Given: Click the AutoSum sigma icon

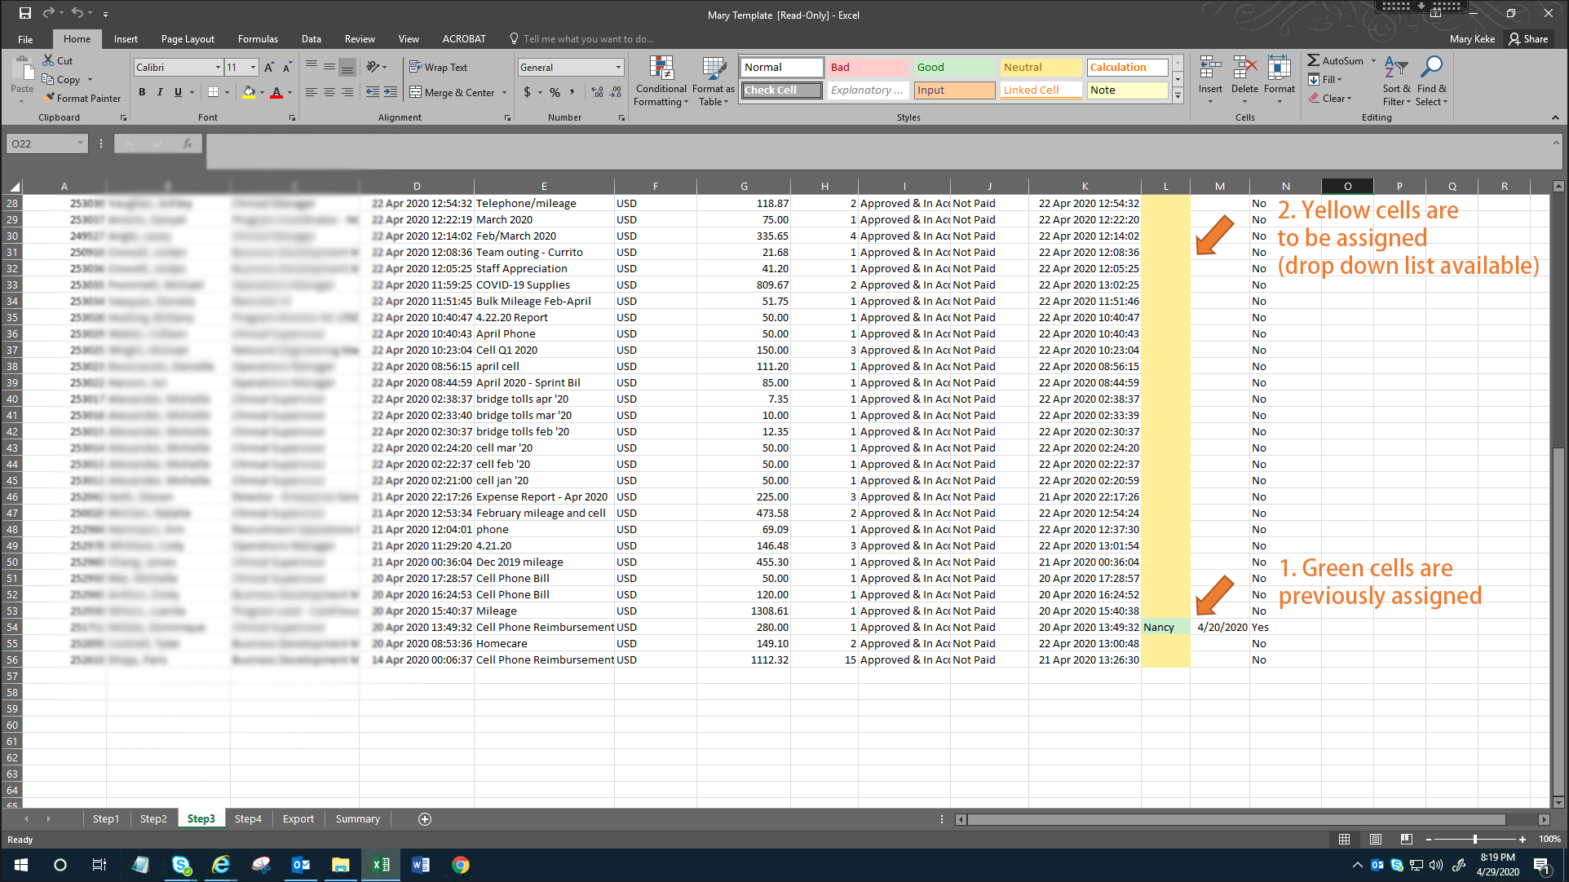Looking at the screenshot, I should click(x=1314, y=60).
